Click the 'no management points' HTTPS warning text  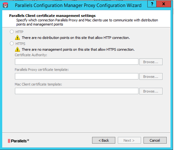(78, 49)
